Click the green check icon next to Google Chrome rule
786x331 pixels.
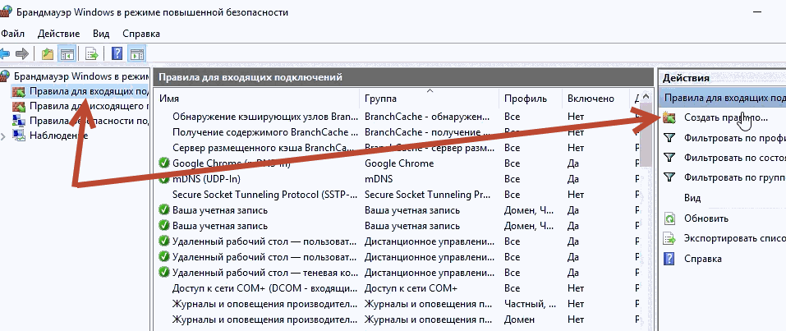[x=164, y=163]
